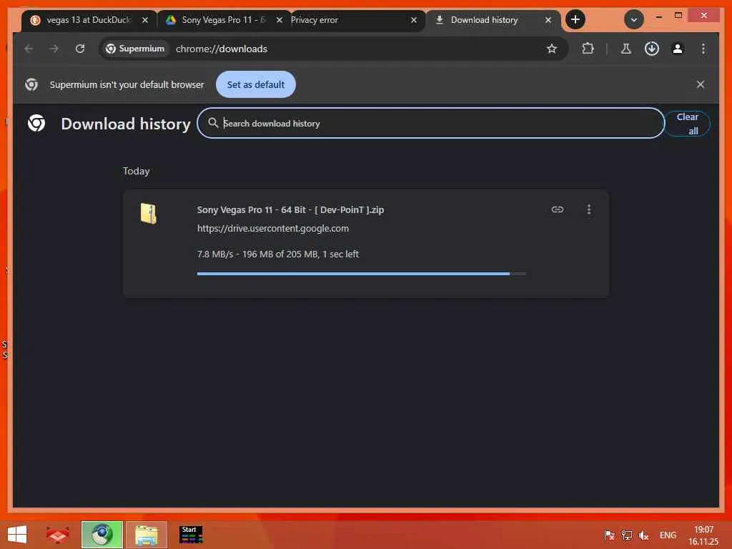Close the vegas 13 DuckDuckGo tab
The image size is (732, 549).
145,20
